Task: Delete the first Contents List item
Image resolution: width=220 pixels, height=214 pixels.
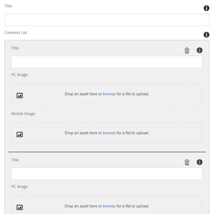Action: click(x=187, y=50)
